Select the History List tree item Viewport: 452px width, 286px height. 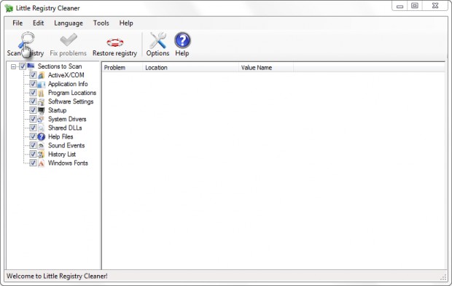click(62, 155)
